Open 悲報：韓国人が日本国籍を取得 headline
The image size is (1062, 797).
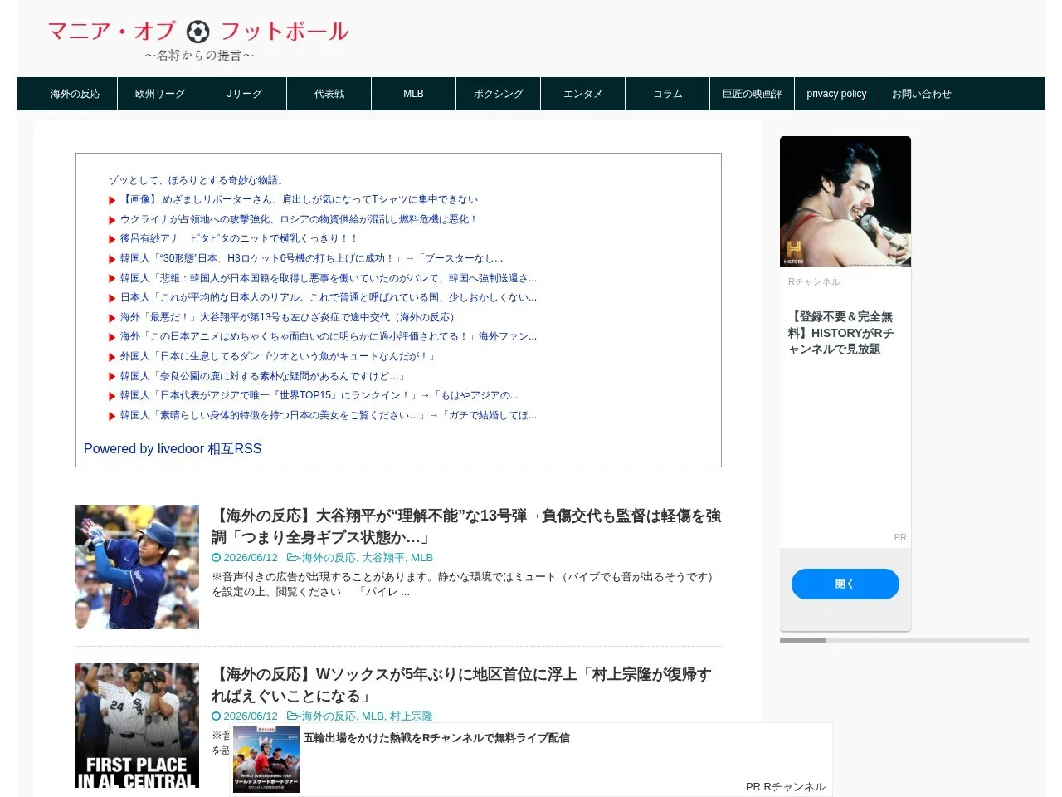point(329,278)
